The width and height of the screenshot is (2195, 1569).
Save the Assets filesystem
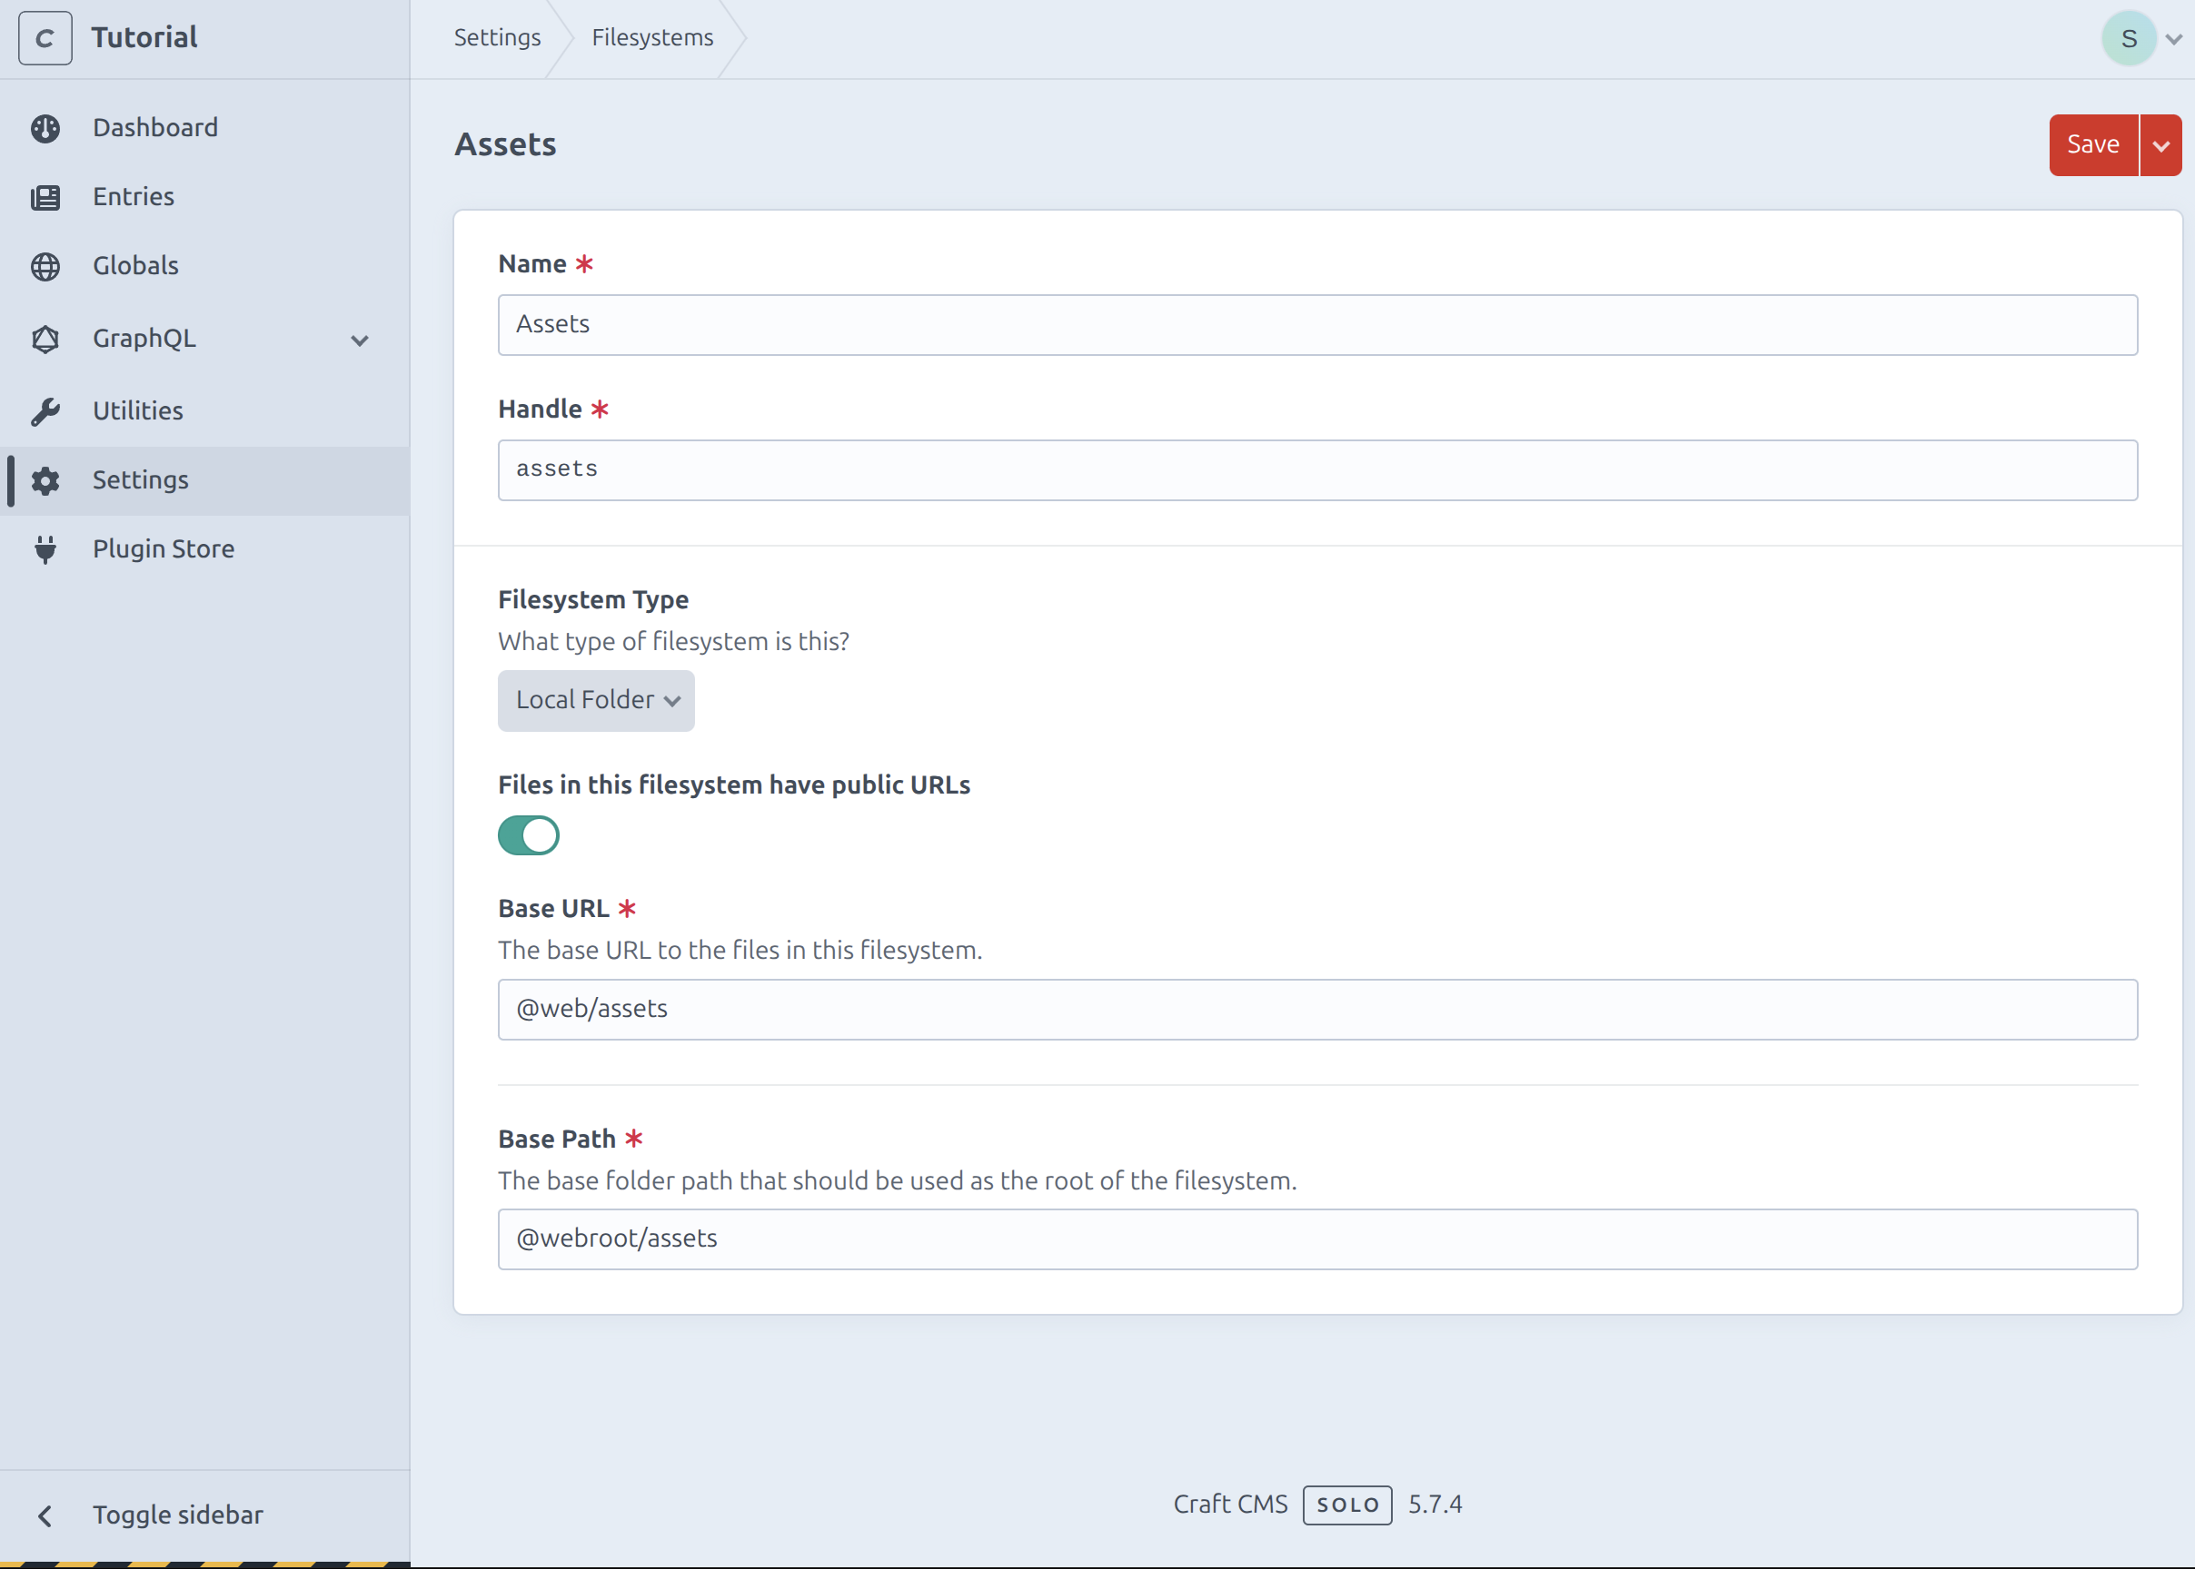pyautogui.click(x=2093, y=145)
